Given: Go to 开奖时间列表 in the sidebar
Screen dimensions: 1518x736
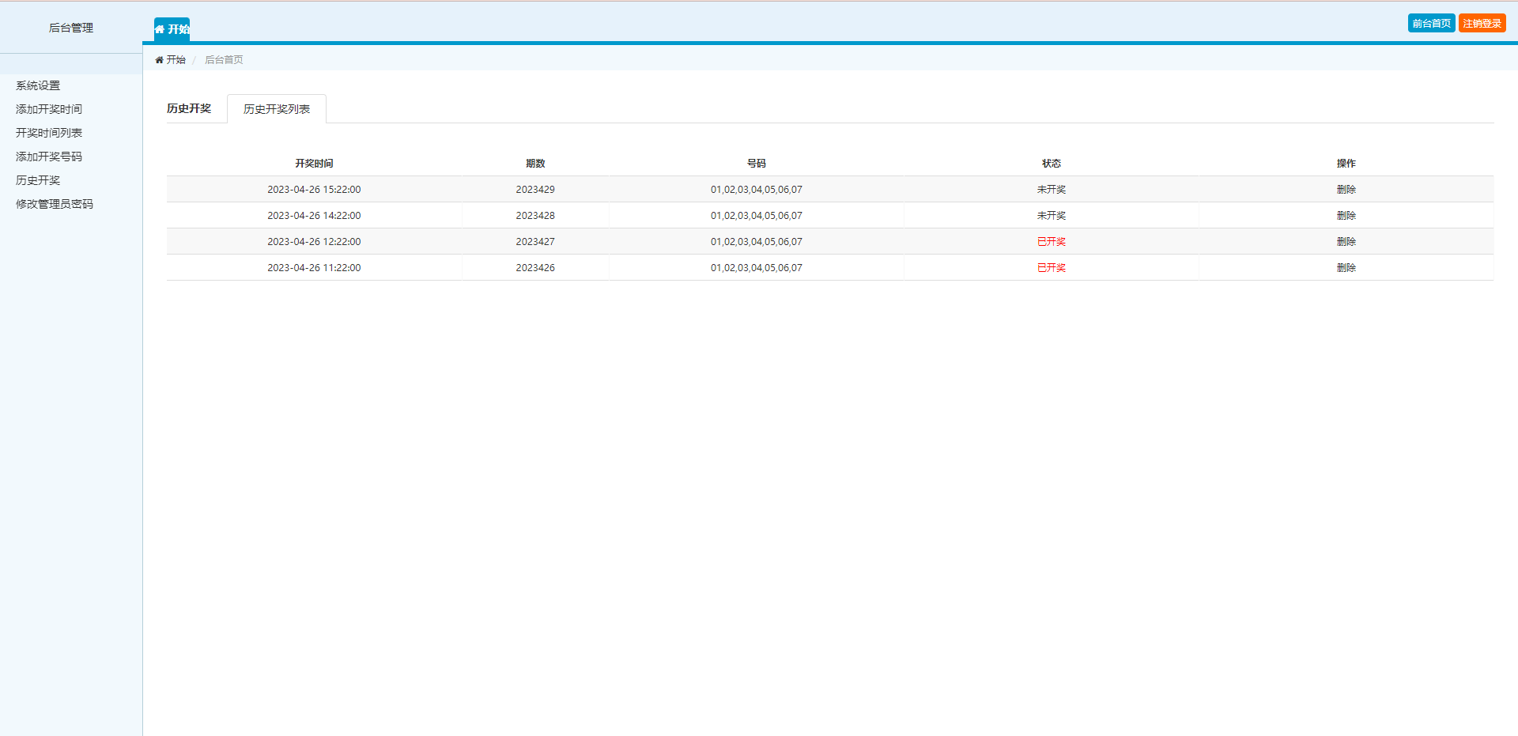Looking at the screenshot, I should 49,133.
